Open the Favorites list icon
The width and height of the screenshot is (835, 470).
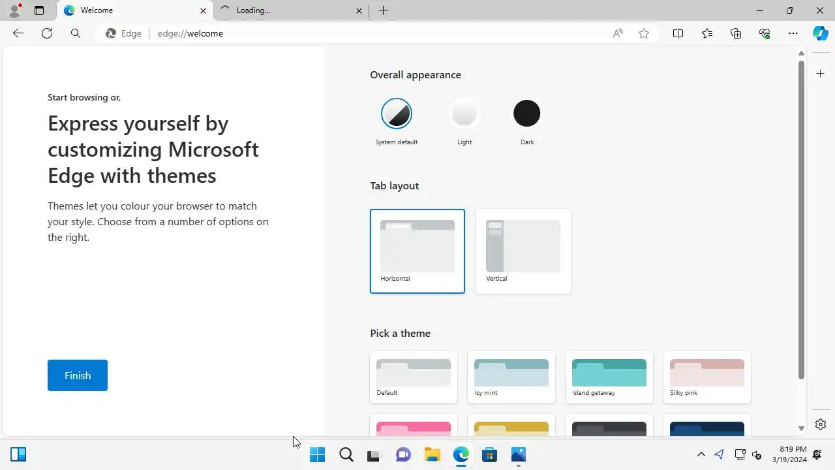(707, 33)
